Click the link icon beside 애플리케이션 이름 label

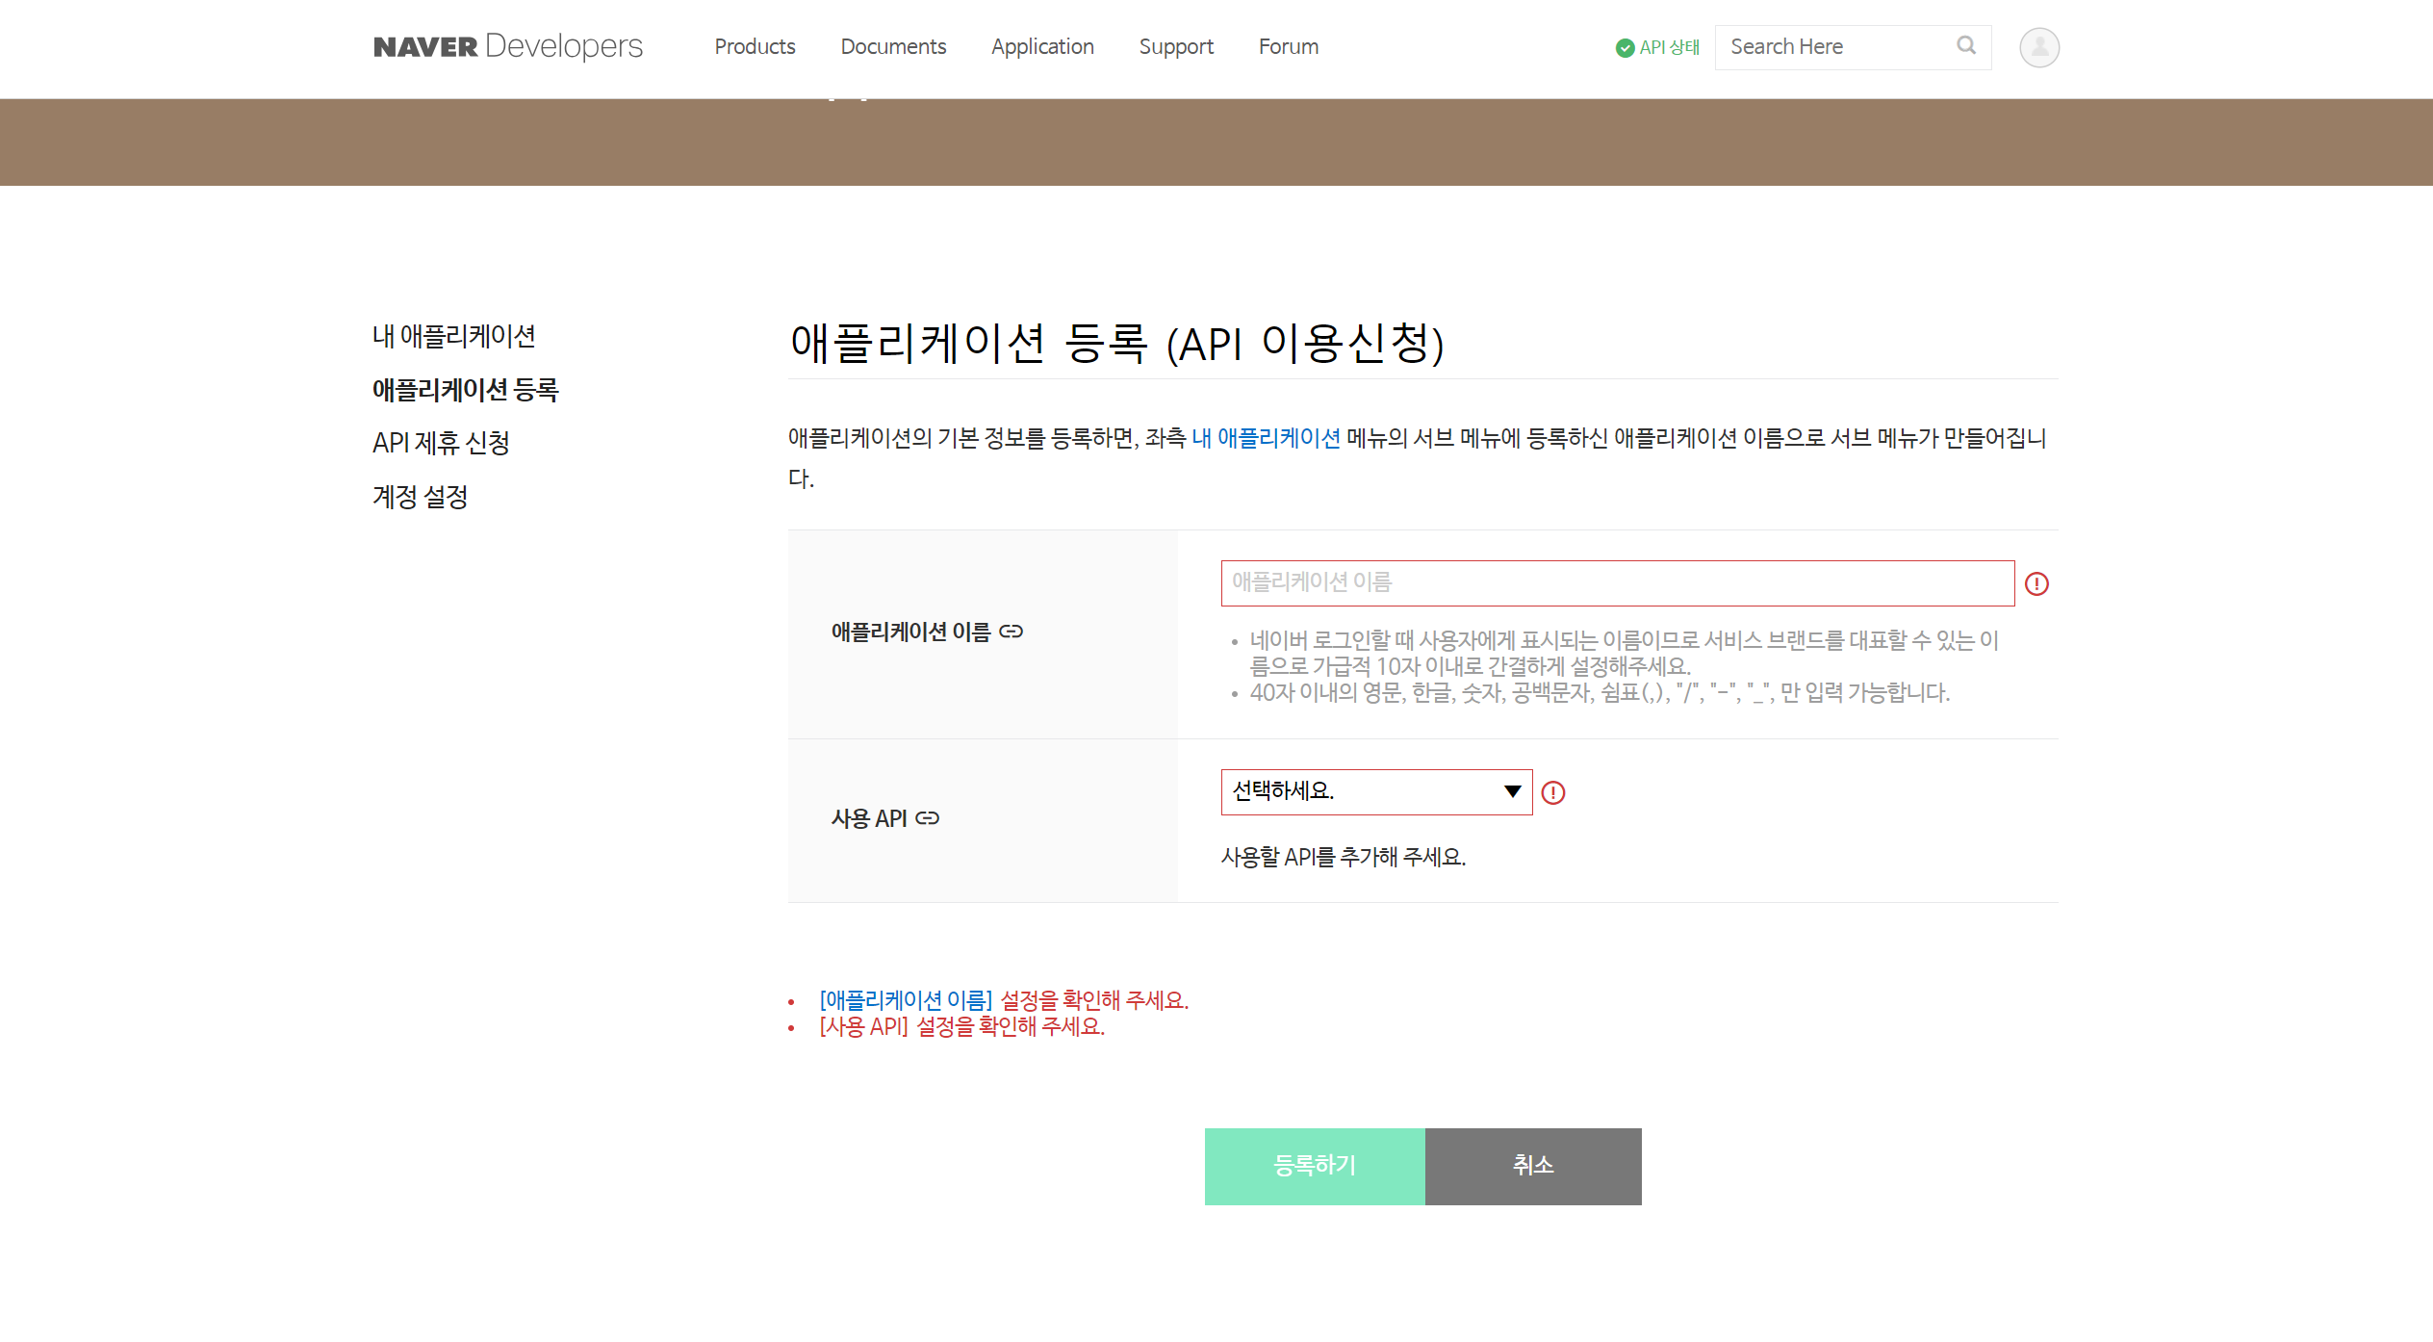(x=1011, y=632)
